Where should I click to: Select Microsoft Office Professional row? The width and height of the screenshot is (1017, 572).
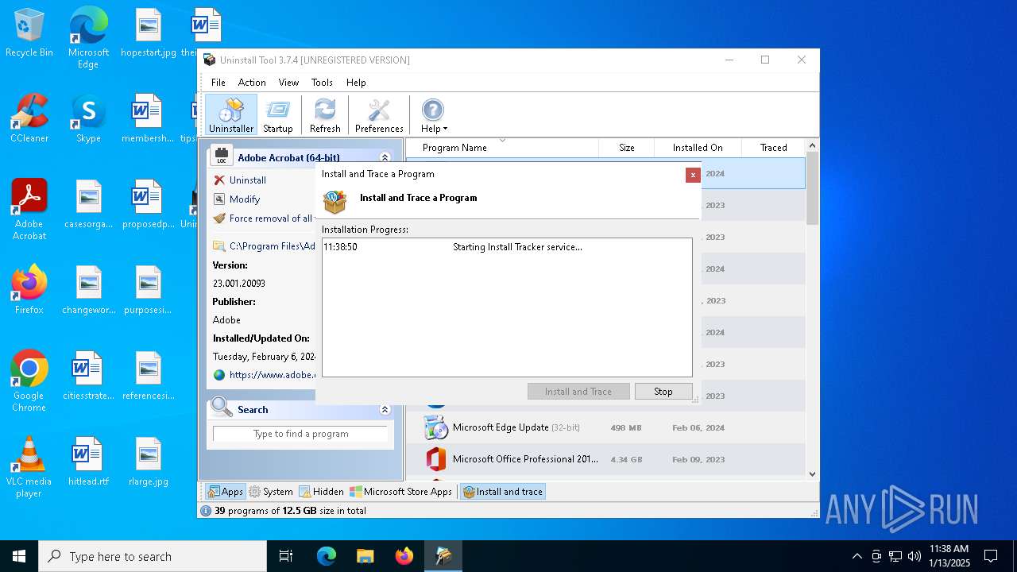point(605,459)
